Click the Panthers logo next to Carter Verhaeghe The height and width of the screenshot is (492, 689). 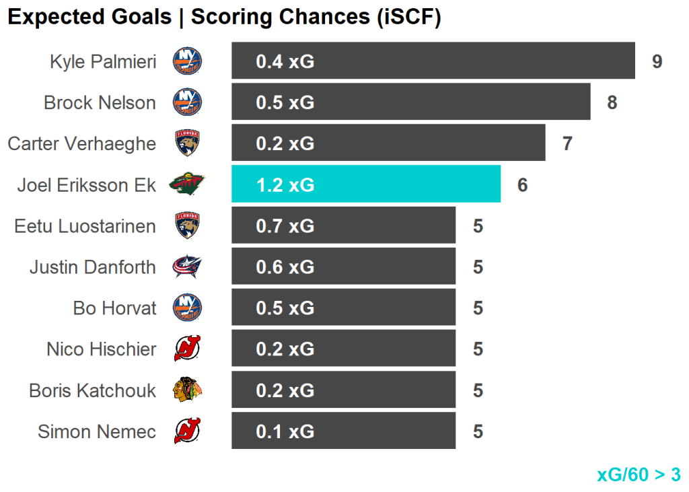pos(187,143)
